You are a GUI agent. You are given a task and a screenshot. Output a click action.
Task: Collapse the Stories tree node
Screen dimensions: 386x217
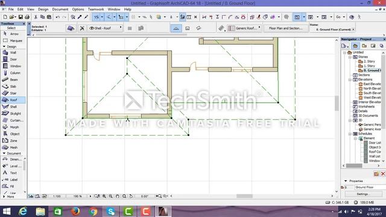click(x=350, y=57)
